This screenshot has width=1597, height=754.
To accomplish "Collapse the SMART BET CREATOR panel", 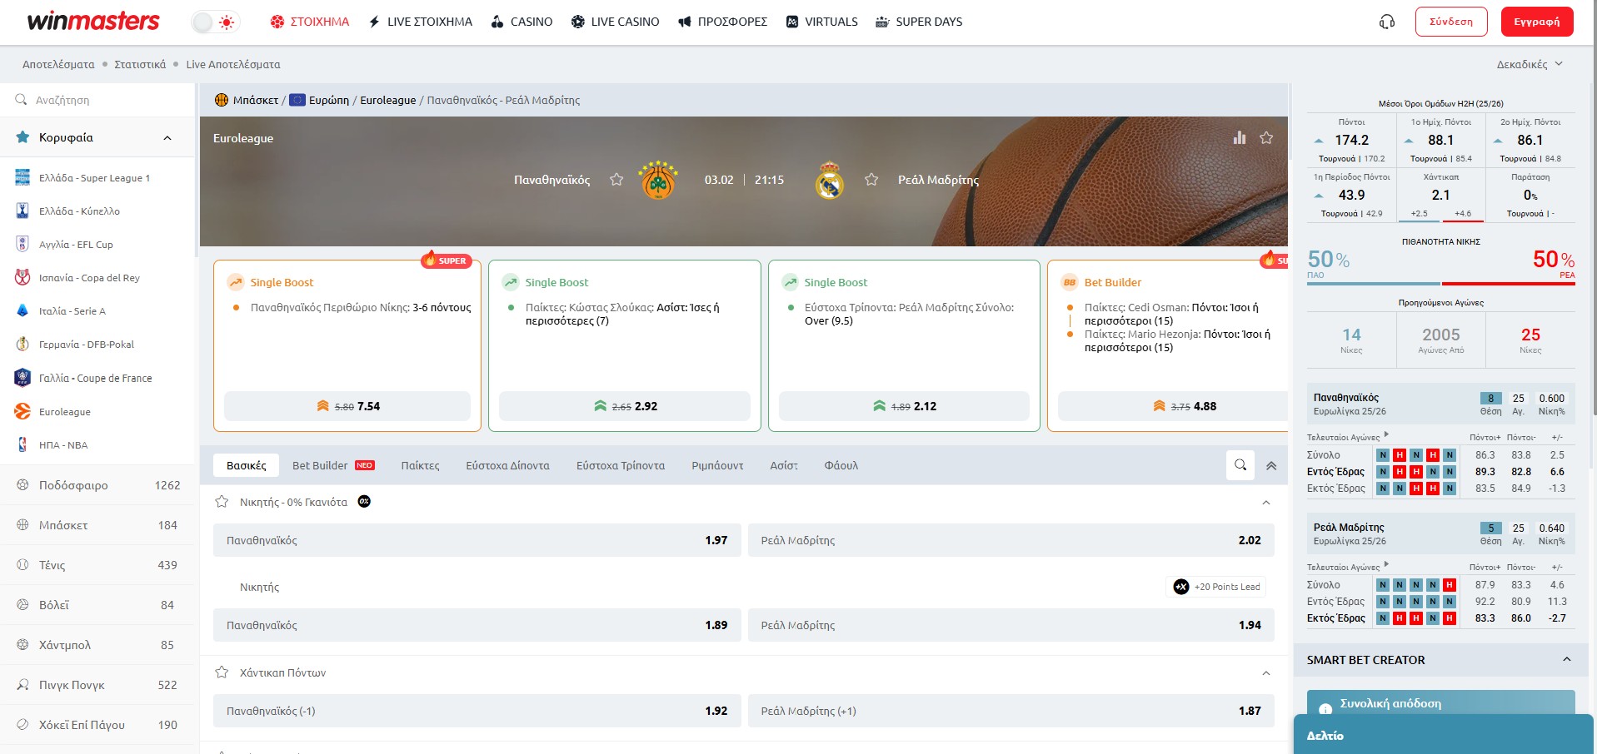I will (1566, 660).
